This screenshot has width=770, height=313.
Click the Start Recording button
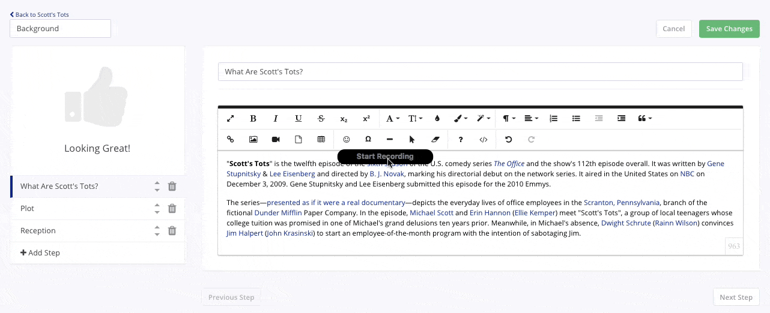pos(385,156)
